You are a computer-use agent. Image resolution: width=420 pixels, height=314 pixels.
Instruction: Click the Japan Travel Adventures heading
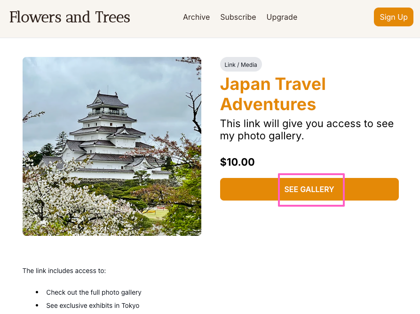[273, 94]
